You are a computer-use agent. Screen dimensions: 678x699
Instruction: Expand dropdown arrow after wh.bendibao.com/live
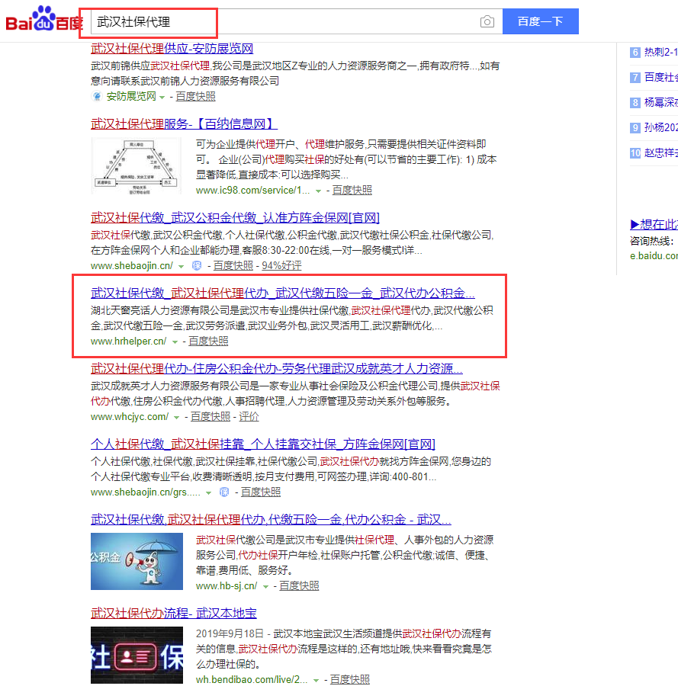tap(316, 681)
